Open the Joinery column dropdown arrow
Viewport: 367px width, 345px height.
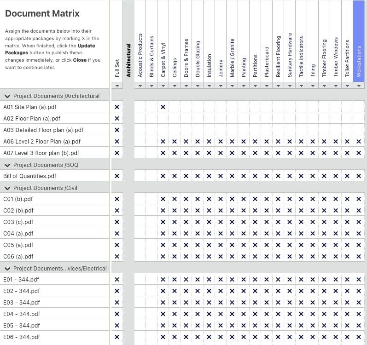click(221, 86)
